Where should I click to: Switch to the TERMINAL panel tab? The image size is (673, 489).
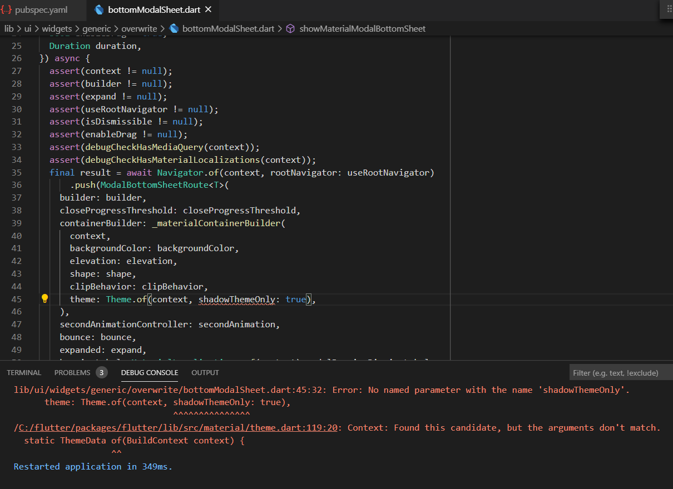[24, 372]
